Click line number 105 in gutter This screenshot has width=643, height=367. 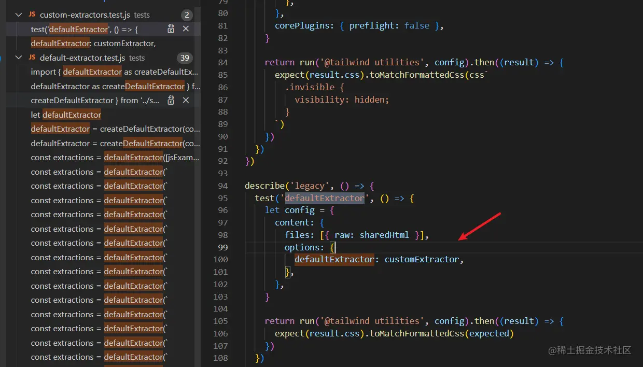click(220, 321)
